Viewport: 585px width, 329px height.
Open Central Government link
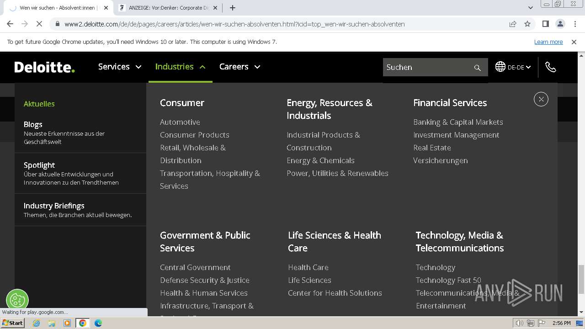195,267
